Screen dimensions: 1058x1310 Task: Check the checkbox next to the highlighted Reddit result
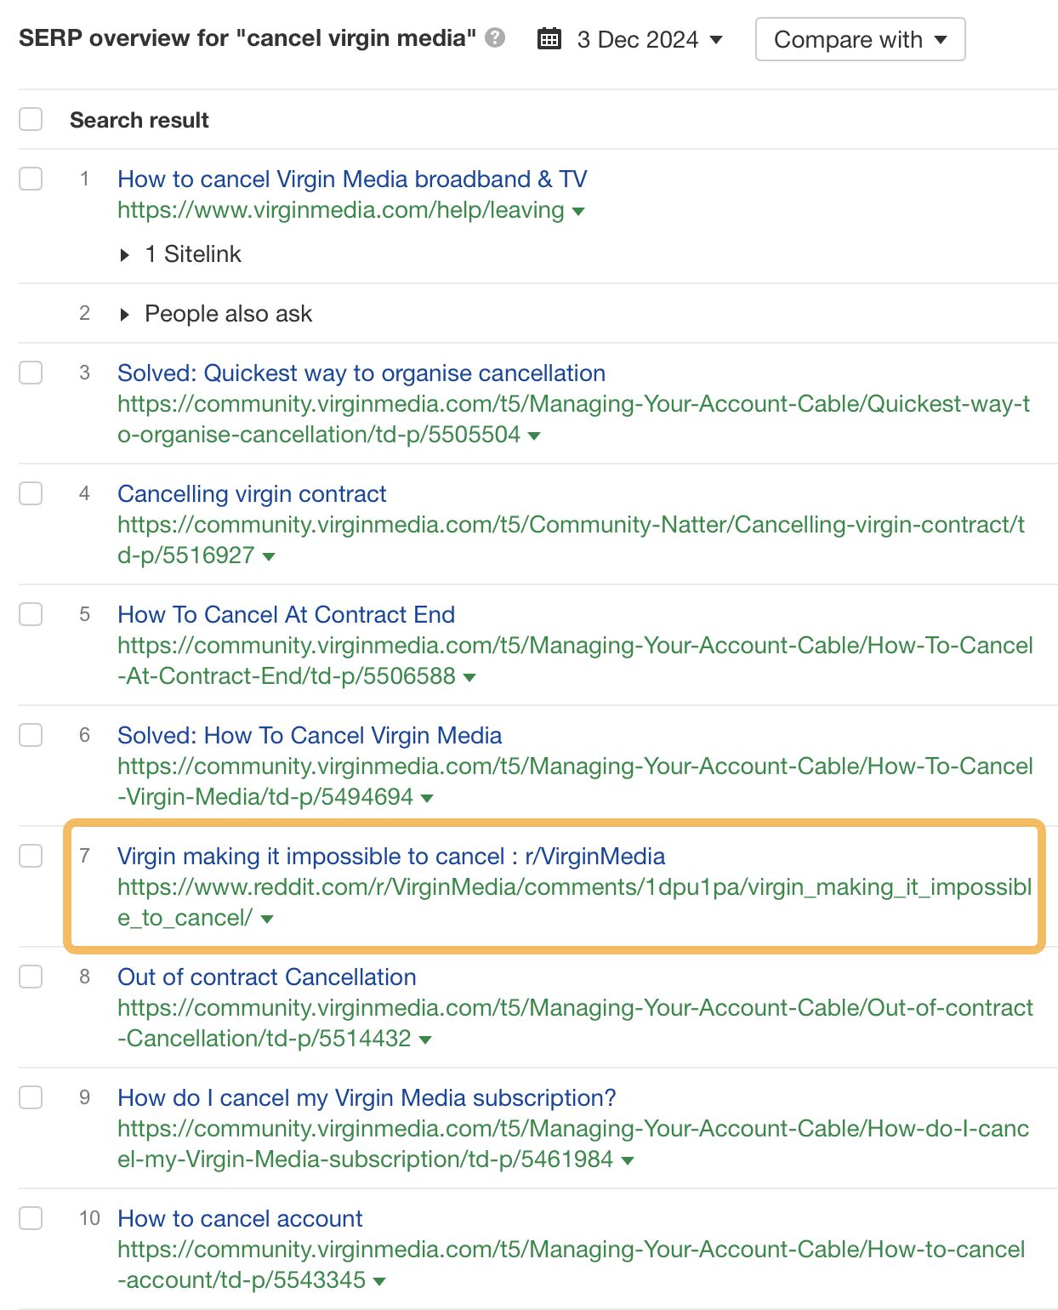point(31,857)
